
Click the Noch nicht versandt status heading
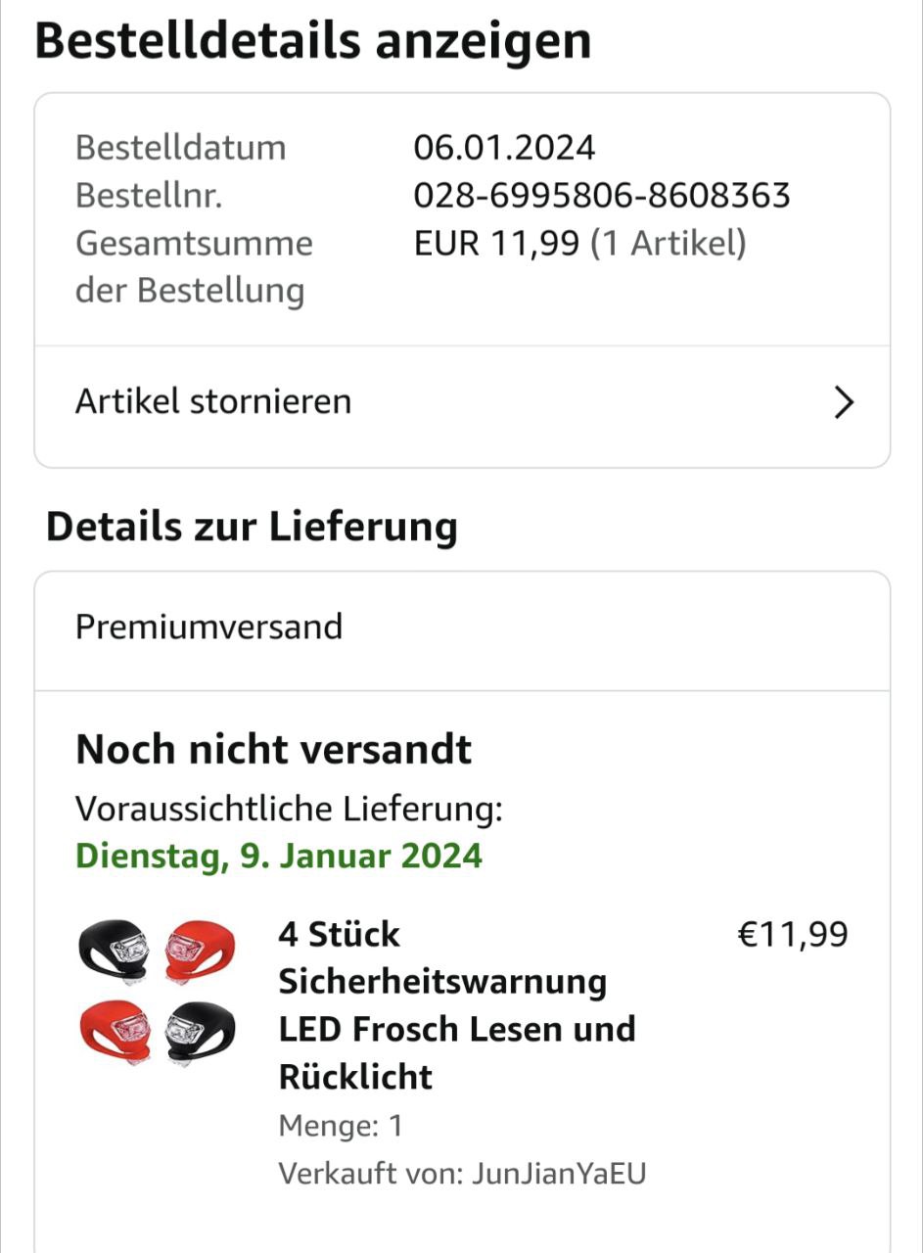(x=274, y=750)
